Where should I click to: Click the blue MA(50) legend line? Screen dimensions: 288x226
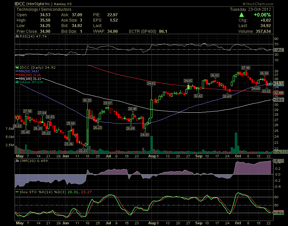17,71
